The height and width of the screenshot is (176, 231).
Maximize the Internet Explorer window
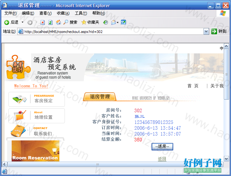(x=218, y=5)
